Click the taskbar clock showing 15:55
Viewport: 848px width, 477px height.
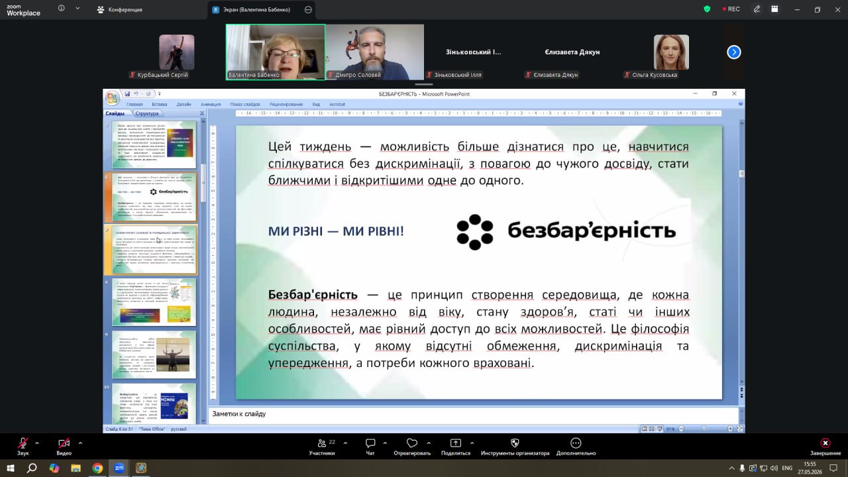click(810, 468)
